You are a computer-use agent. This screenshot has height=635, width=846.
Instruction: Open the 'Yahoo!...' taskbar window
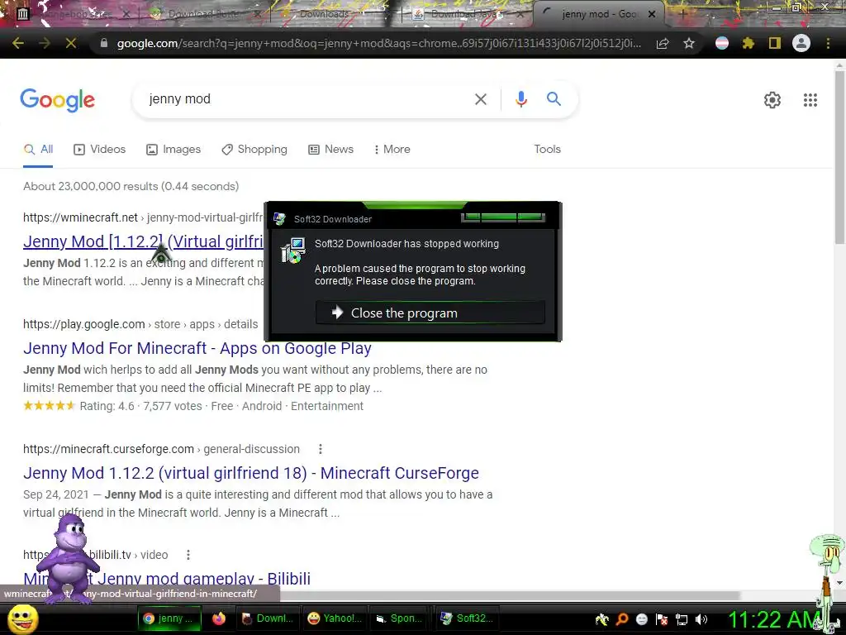334,618
